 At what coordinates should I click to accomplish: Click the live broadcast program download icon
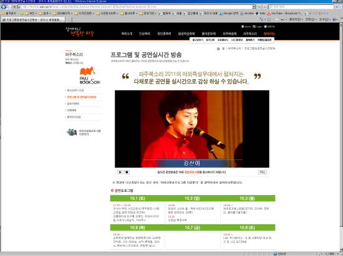pos(72,132)
